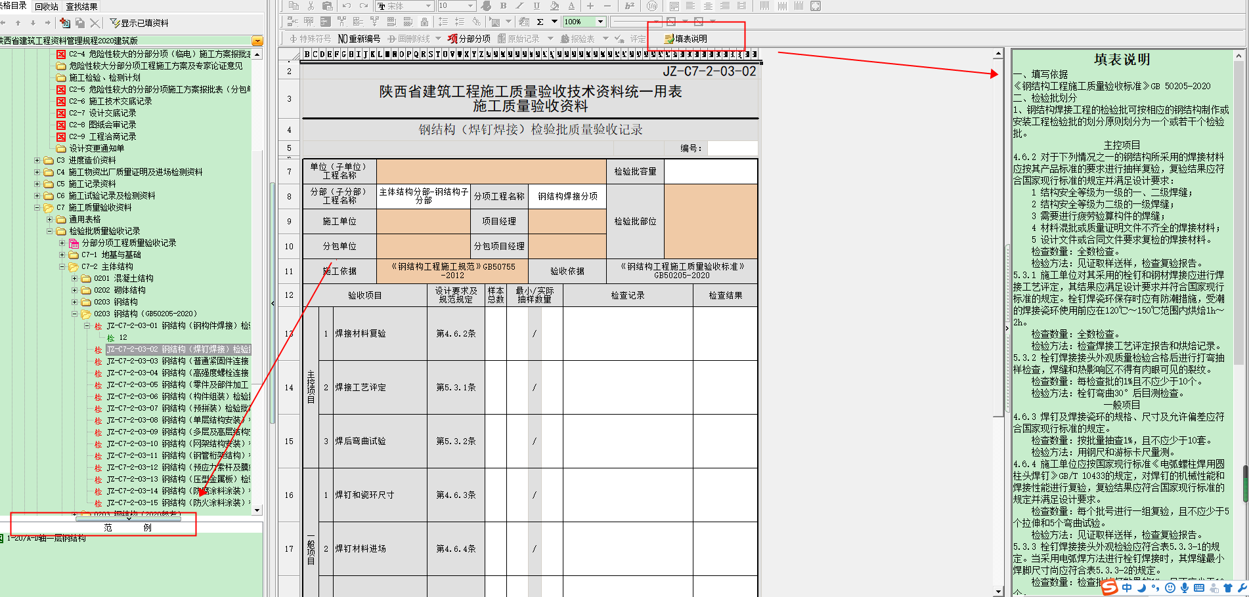Click the Sogou input method S icon
This screenshot has width=1249, height=597.
1109,587
